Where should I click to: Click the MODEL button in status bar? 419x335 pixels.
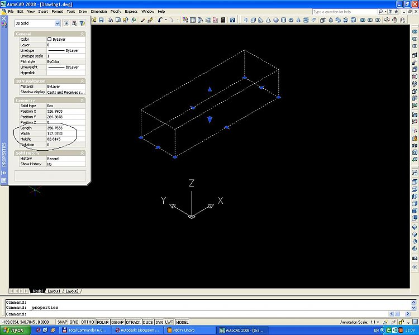point(182,322)
